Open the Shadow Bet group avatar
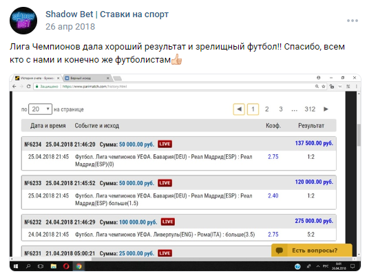Image resolution: width=367 pixels, height=278 pixels. click(x=23, y=21)
